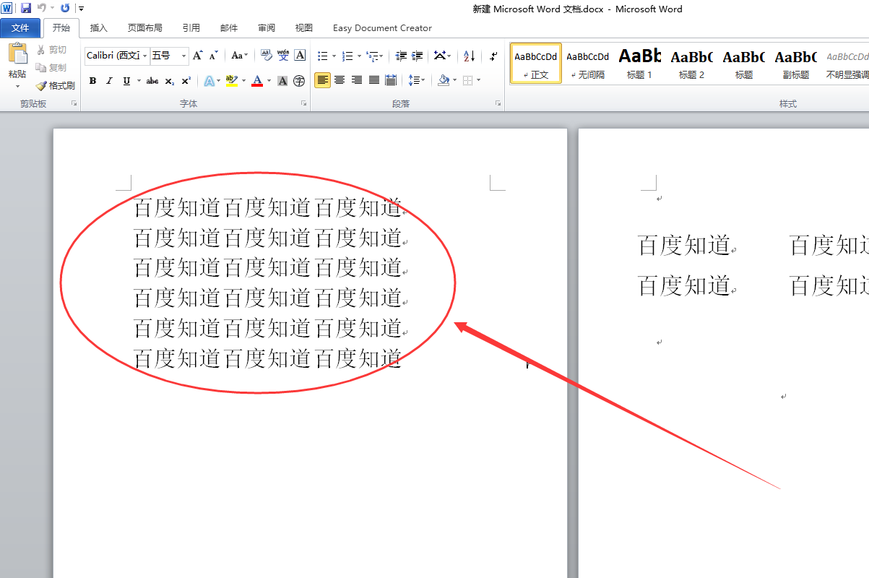The image size is (869, 578).
Task: Click the Bullets list icon
Action: [323, 56]
